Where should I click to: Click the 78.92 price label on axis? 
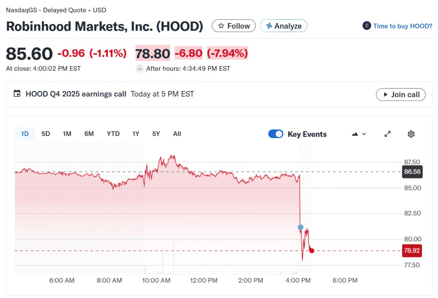pos(412,251)
